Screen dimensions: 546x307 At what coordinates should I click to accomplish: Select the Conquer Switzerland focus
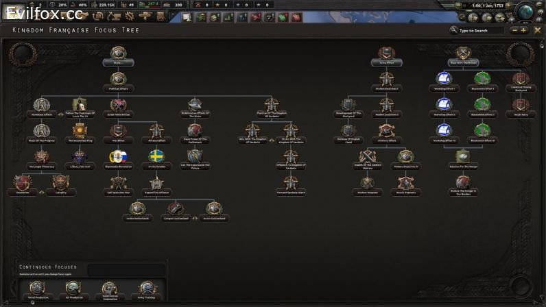click(x=175, y=208)
